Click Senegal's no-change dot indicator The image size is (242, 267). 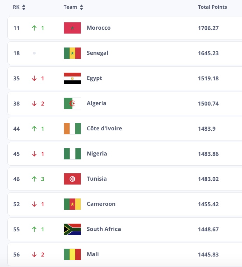click(x=34, y=53)
